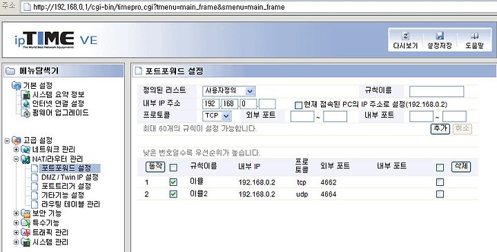Click the 시스템 관리 icon
The height and width of the screenshot is (252, 497).
26,242
